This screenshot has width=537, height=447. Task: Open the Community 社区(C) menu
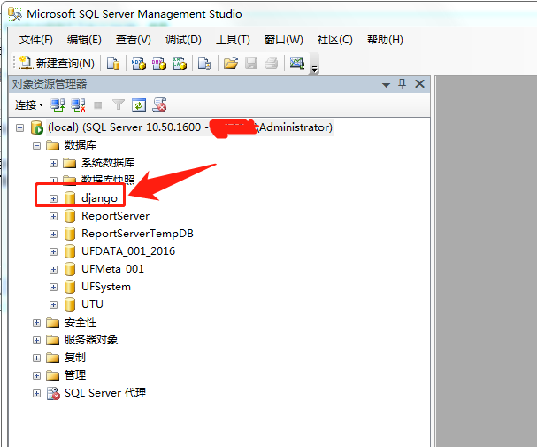point(335,40)
